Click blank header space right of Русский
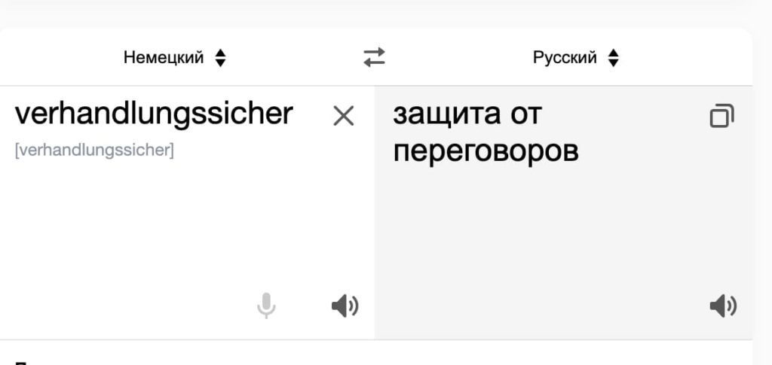The image size is (772, 365). [x=685, y=57]
